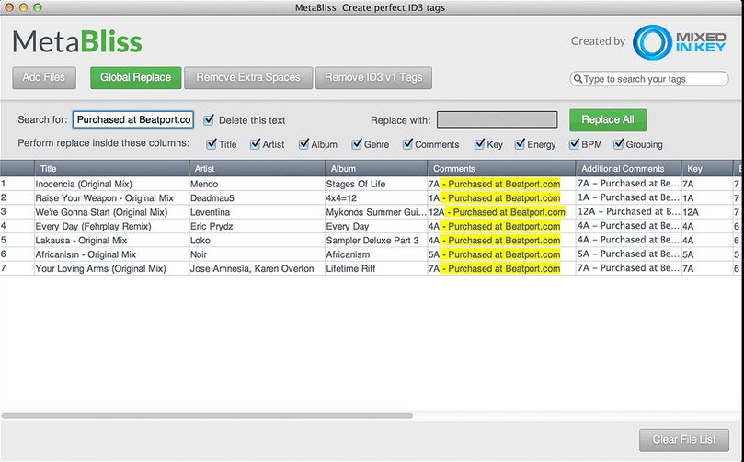Click the Mixed In Key logo
This screenshot has height=462, width=744.
[x=680, y=42]
